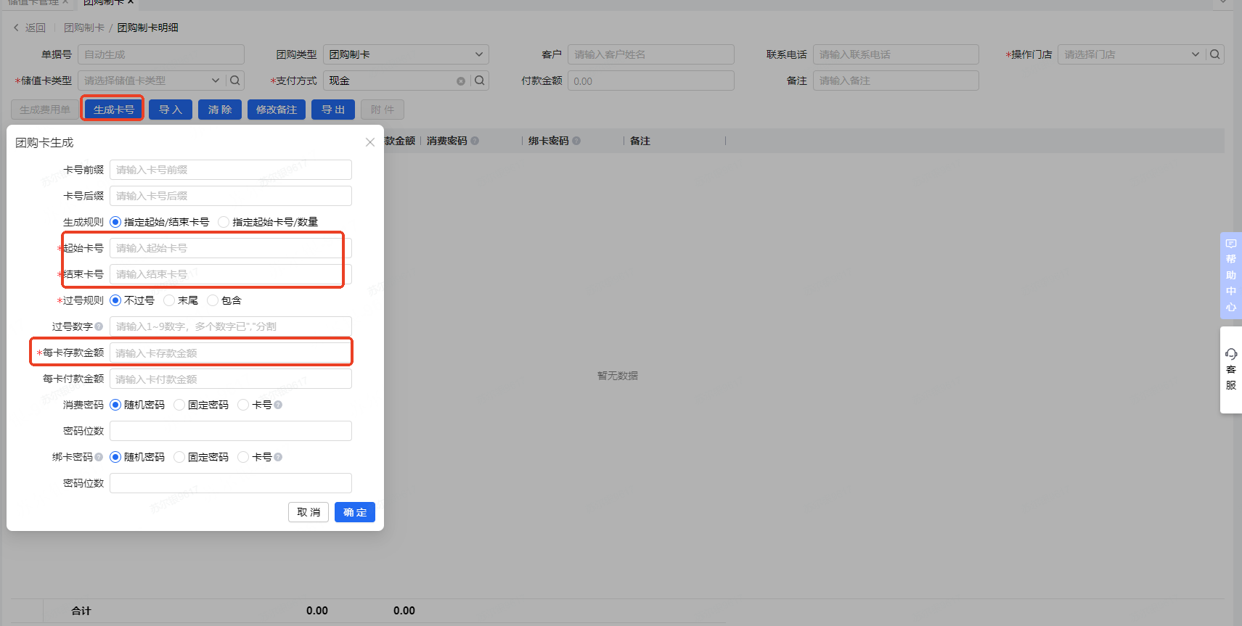Click the 导出 button
The height and width of the screenshot is (626, 1242).
[333, 110]
